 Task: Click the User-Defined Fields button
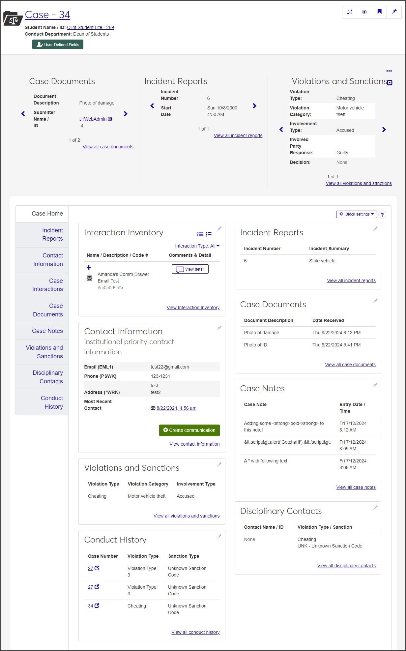(x=58, y=44)
